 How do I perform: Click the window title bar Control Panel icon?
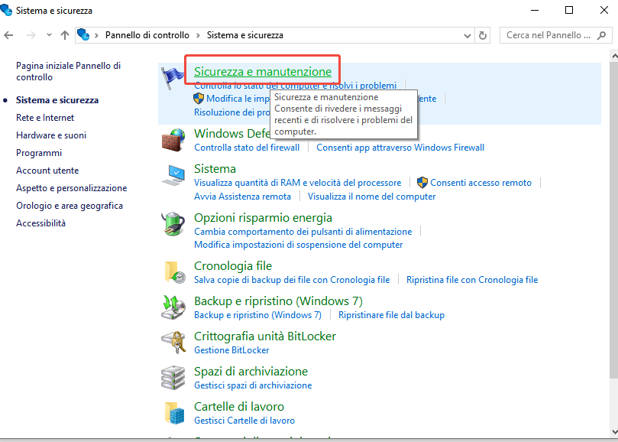point(6,10)
